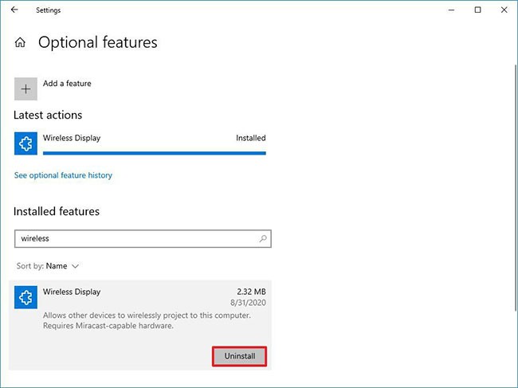Click the magnifier icon in the search box
Viewport: 518px width, 388px height.
(262, 238)
